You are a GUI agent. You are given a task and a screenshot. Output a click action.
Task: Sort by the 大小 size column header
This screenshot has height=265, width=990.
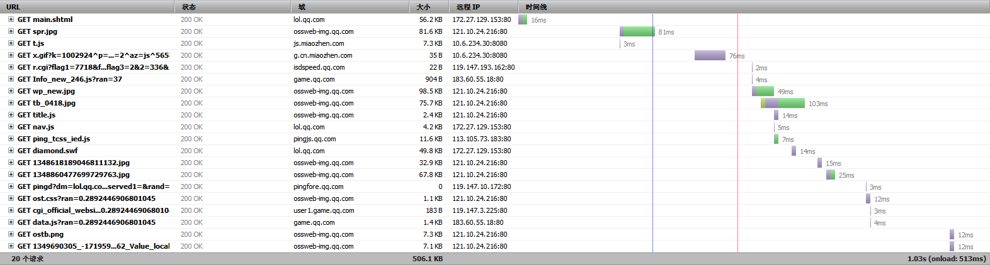pyautogui.click(x=430, y=7)
